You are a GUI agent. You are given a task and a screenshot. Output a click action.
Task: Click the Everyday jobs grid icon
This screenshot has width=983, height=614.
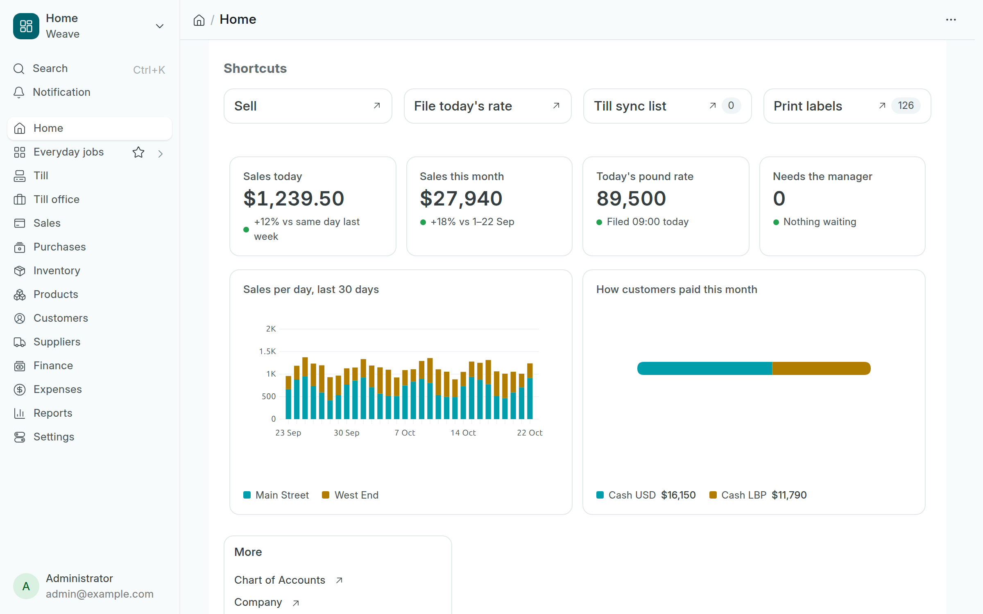coord(20,152)
